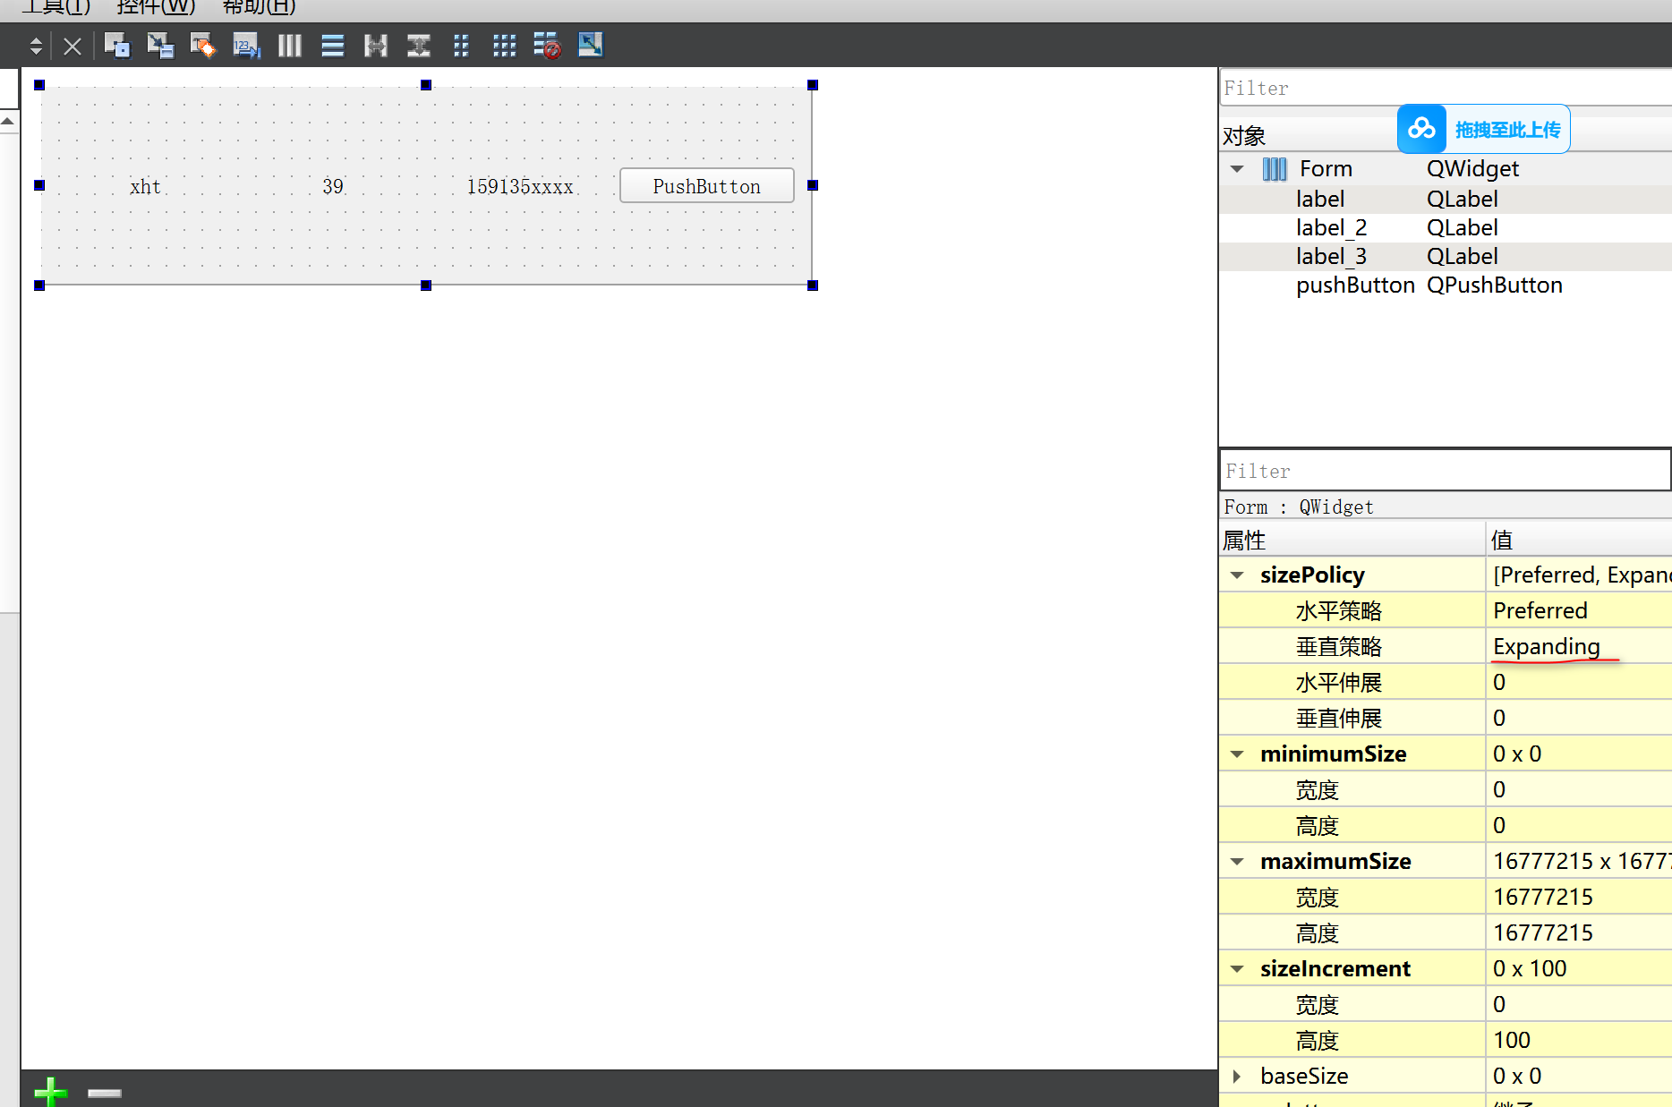Click the form's right-middle resize handle

(813, 185)
